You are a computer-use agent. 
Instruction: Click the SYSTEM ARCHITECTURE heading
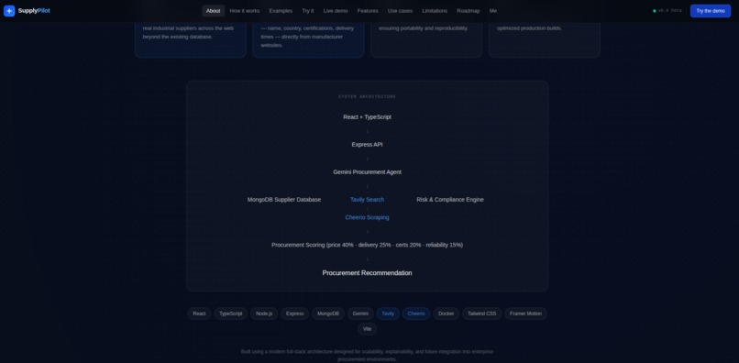coord(367,96)
